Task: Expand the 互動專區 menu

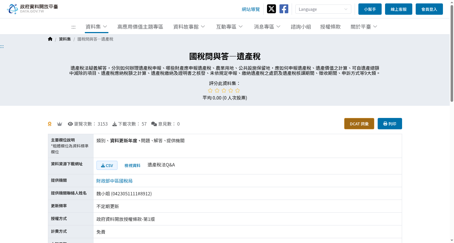Action: click(229, 27)
